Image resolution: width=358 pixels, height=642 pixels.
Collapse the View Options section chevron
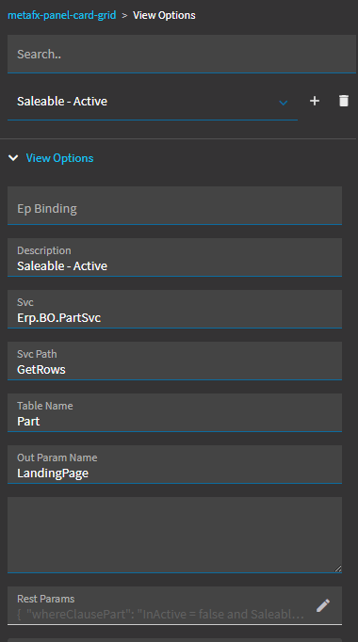click(x=13, y=157)
